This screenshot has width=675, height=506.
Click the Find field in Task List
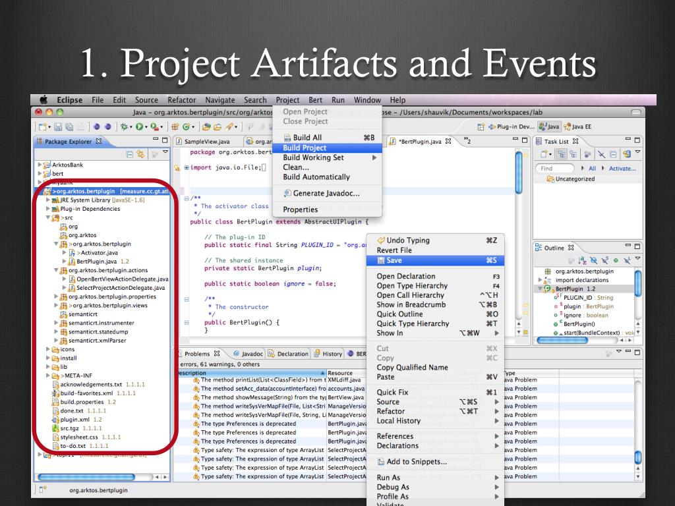point(555,168)
